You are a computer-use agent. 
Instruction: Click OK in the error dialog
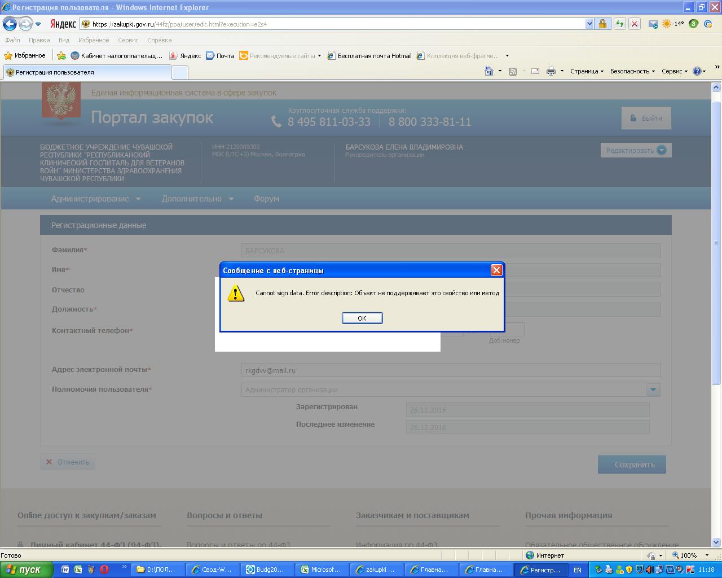pos(362,318)
